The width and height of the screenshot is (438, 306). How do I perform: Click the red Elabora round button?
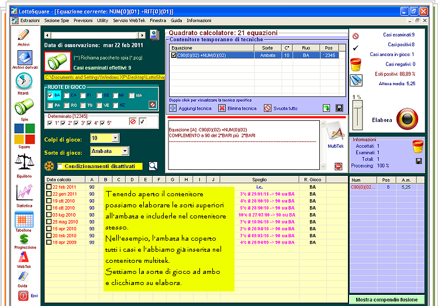pyautogui.click(x=407, y=119)
